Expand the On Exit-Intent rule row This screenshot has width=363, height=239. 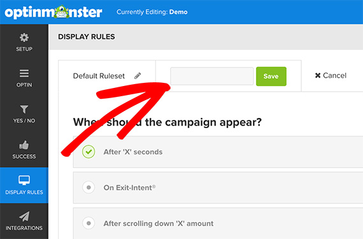[x=218, y=187]
